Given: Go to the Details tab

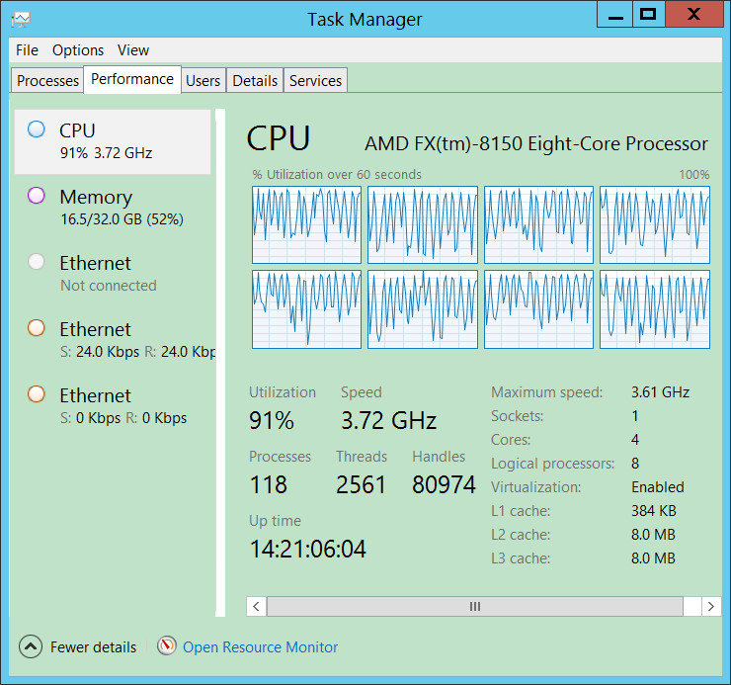Looking at the screenshot, I should pos(255,81).
